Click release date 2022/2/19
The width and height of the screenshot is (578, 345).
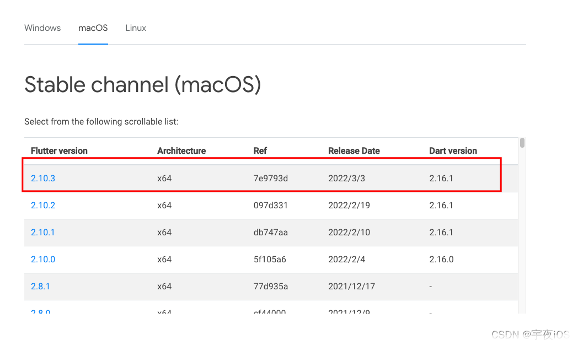coord(349,206)
